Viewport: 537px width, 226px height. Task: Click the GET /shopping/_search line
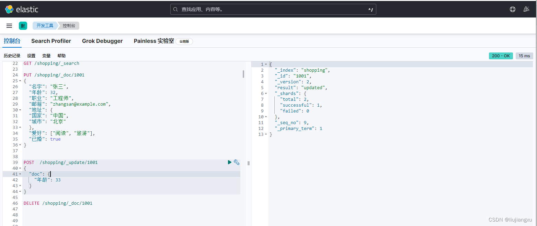tap(52, 63)
